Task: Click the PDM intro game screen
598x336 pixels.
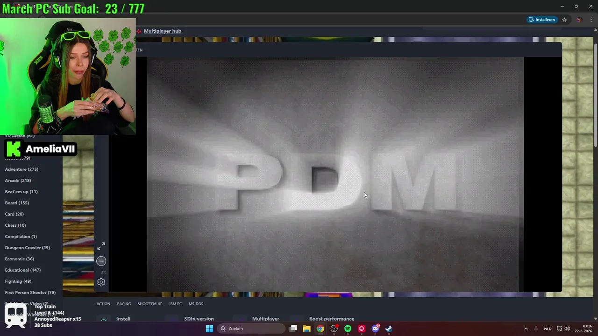Action: [x=335, y=175]
